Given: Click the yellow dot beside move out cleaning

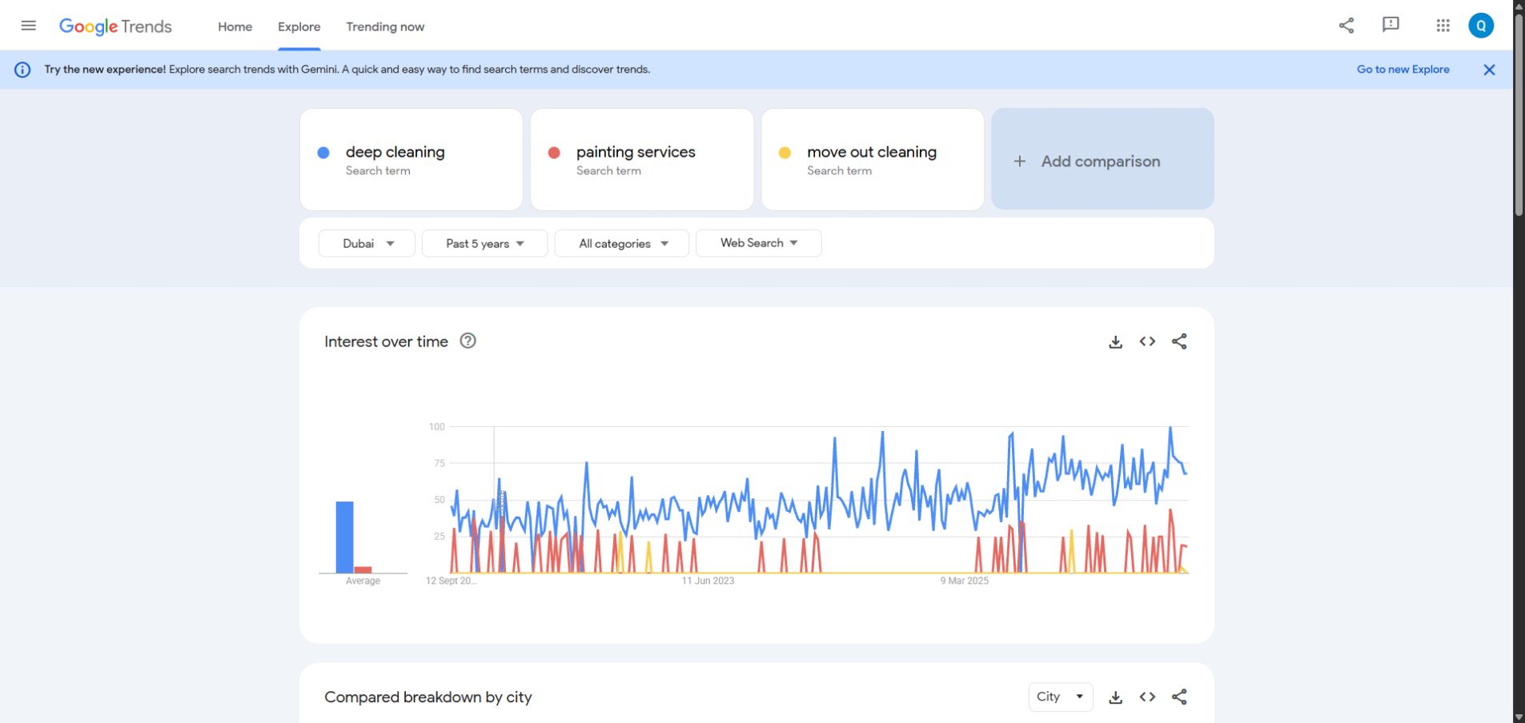Looking at the screenshot, I should [x=785, y=153].
